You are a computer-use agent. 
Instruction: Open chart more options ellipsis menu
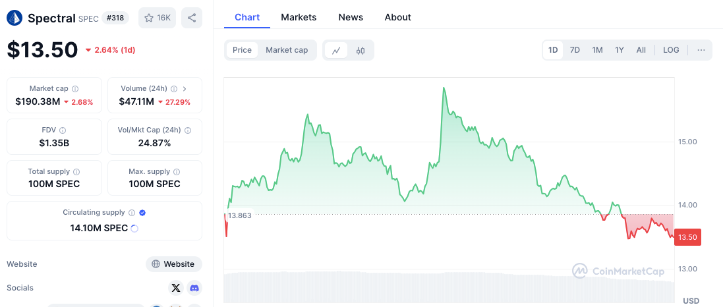701,50
